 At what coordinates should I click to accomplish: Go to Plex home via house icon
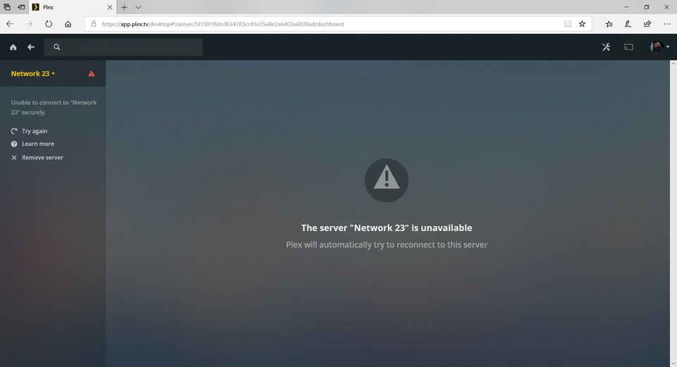[13, 47]
